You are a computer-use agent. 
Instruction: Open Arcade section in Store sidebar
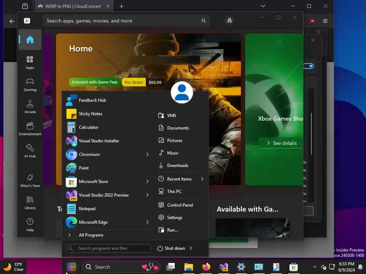click(30, 107)
